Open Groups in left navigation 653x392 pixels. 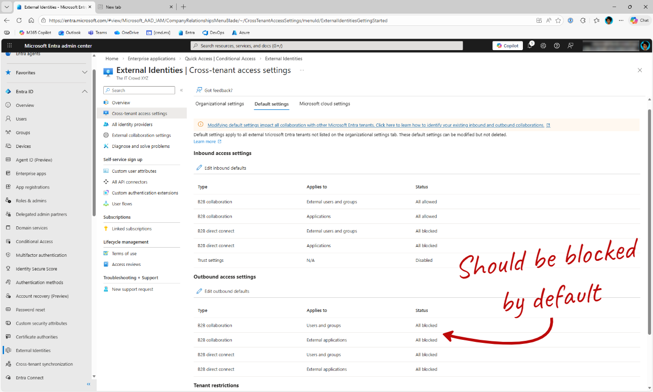(23, 133)
